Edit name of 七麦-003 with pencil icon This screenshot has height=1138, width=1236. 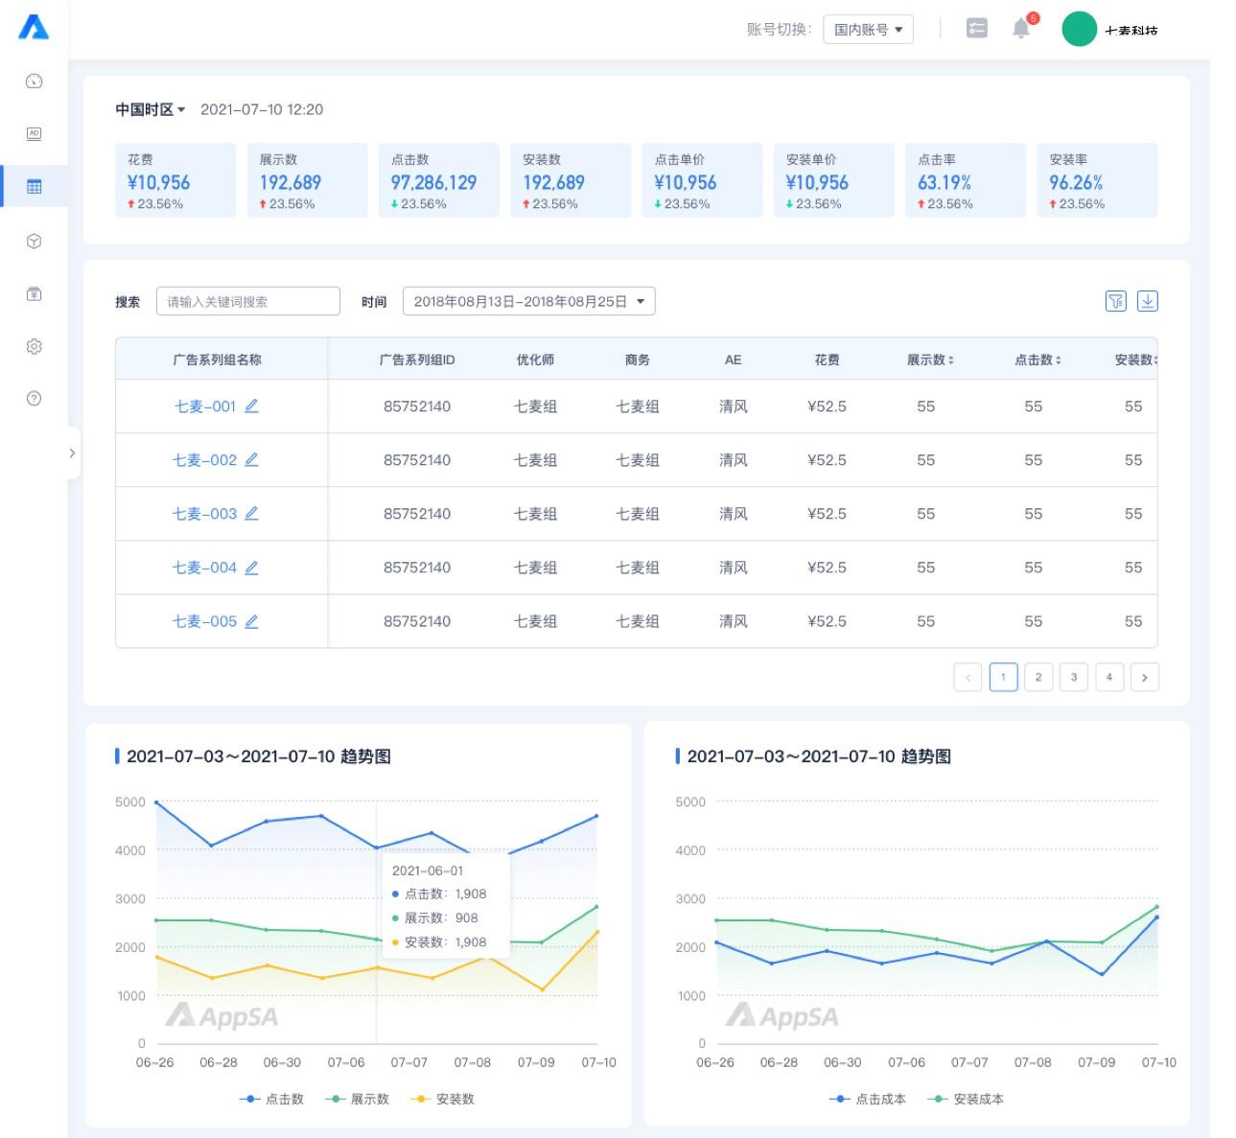[x=251, y=514]
